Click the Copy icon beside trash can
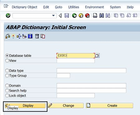The height and width of the screenshot is (115, 140). pos(43,36)
